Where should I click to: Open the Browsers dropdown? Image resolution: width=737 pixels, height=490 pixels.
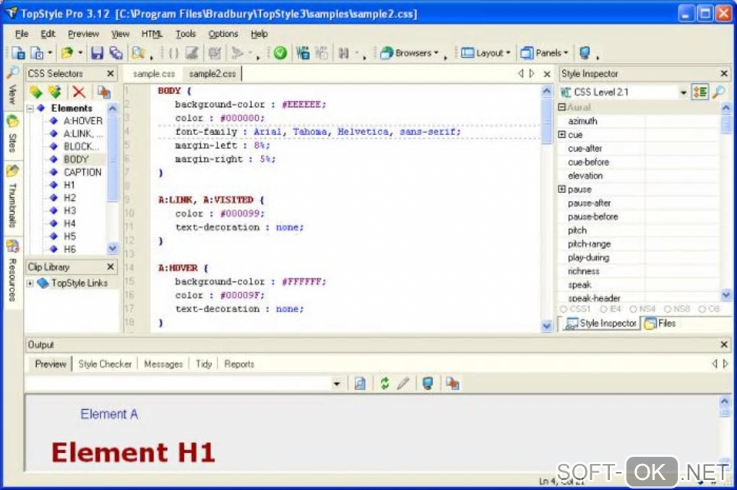click(x=410, y=53)
